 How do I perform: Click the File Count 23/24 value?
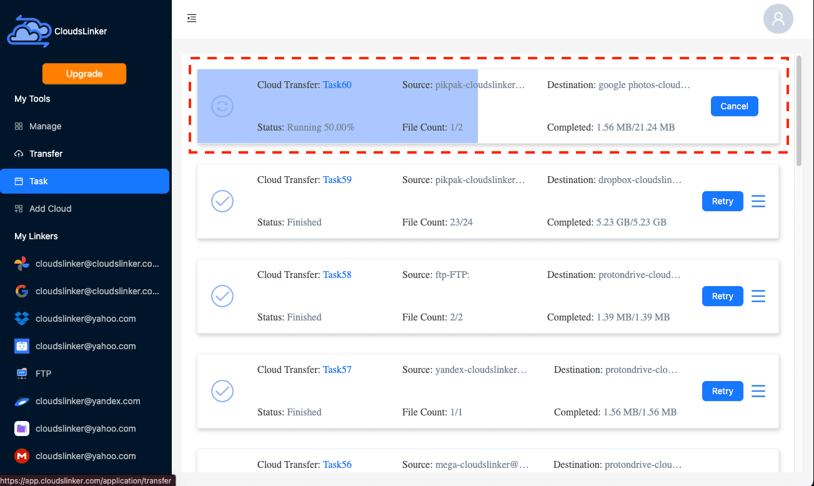(x=462, y=222)
